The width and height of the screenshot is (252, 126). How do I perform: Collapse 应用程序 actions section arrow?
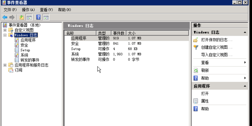pos(245,86)
